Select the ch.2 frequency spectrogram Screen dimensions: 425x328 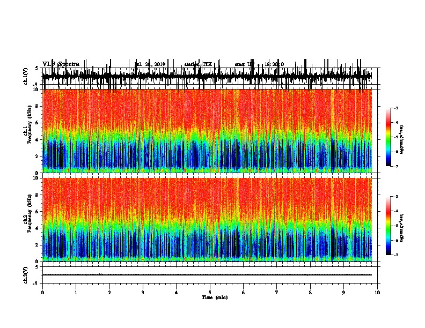click(207, 220)
